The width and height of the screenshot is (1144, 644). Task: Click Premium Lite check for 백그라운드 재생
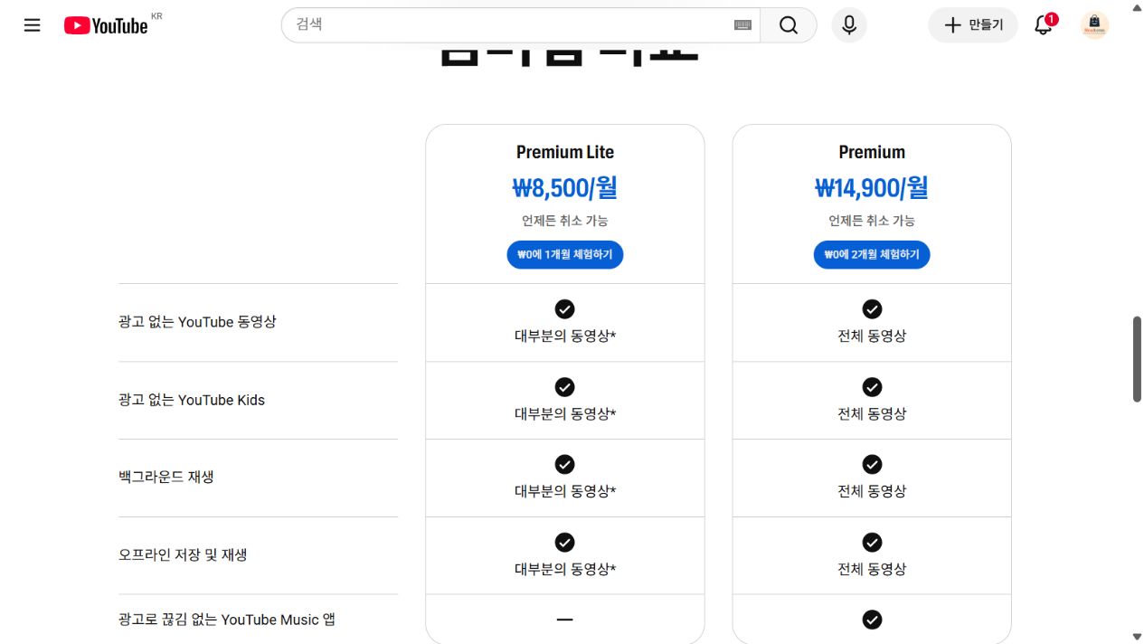[565, 465]
